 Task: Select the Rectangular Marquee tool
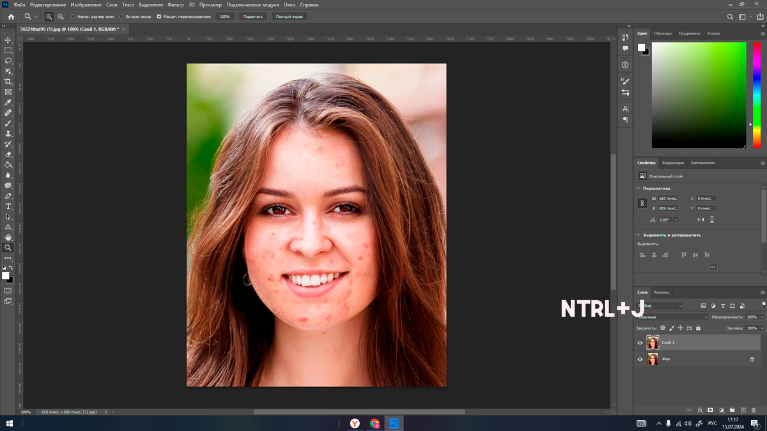click(x=8, y=50)
